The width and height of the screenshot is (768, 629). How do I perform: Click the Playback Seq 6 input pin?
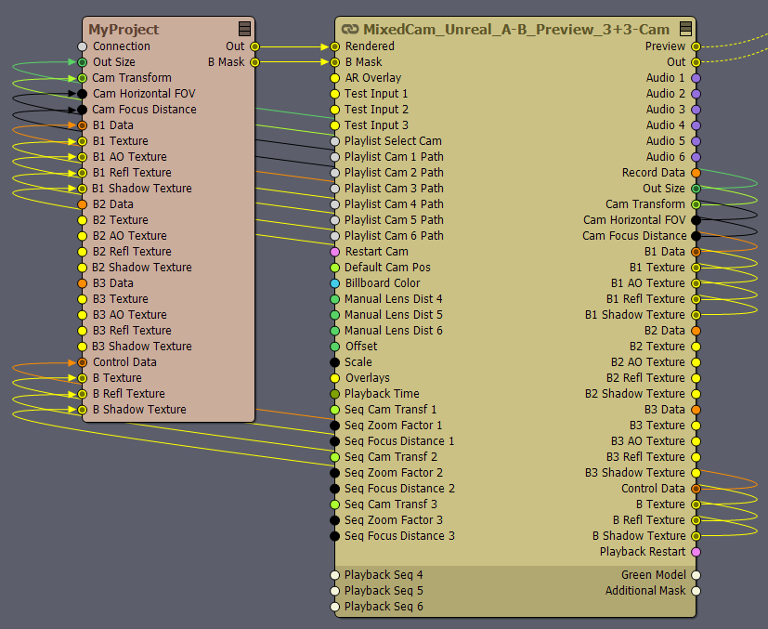tap(334, 607)
